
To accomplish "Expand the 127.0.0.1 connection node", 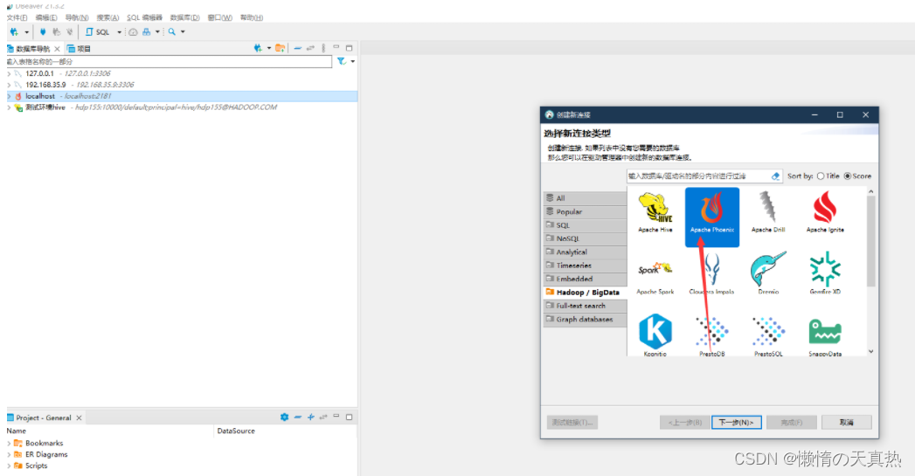I will [9, 73].
